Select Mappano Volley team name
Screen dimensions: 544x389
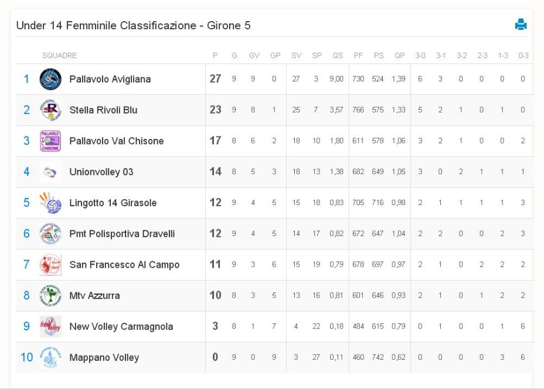point(104,358)
